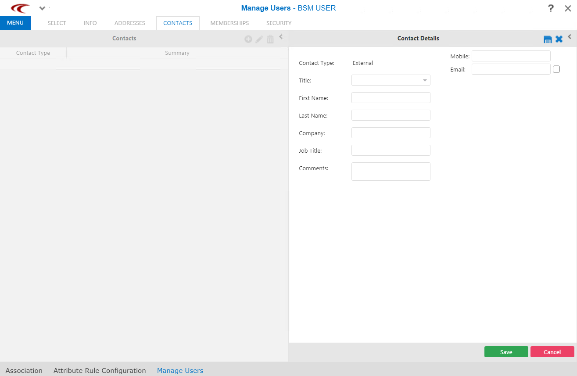
Task: Collapse Contact Details using the chevron arrow
Action: (569, 37)
